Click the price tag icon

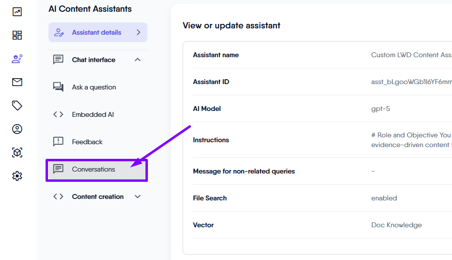tap(17, 106)
